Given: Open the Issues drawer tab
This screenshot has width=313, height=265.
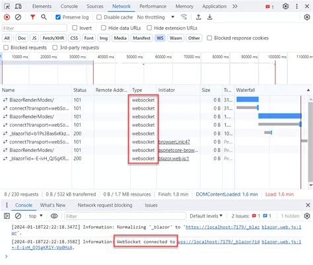Looking at the screenshot, I should [x=151, y=205].
